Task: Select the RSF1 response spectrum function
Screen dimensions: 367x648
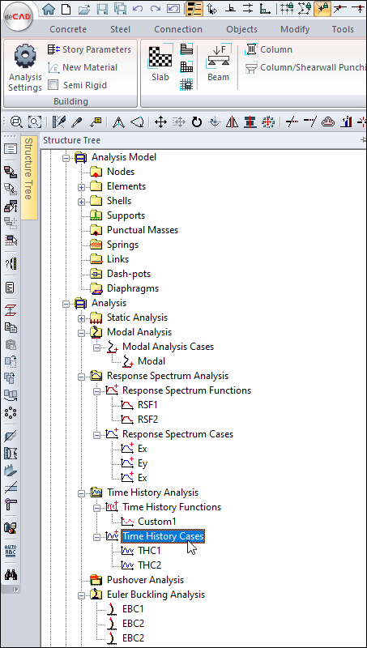Action: (x=147, y=405)
